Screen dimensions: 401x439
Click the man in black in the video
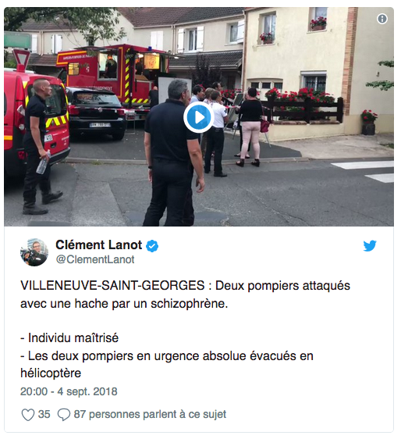173,152
